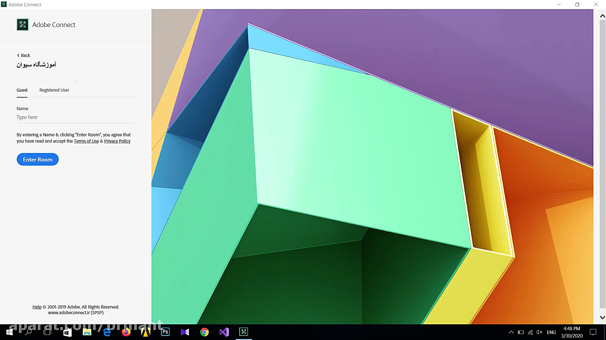606x340 pixels.
Task: Switch the ENG input language
Action: point(551,332)
